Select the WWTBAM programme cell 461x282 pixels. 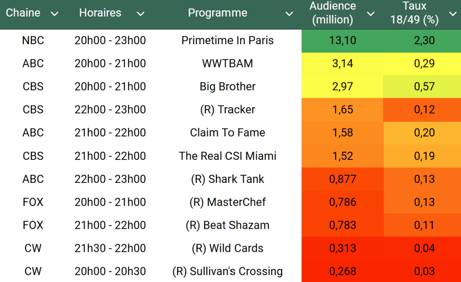pos(228,64)
